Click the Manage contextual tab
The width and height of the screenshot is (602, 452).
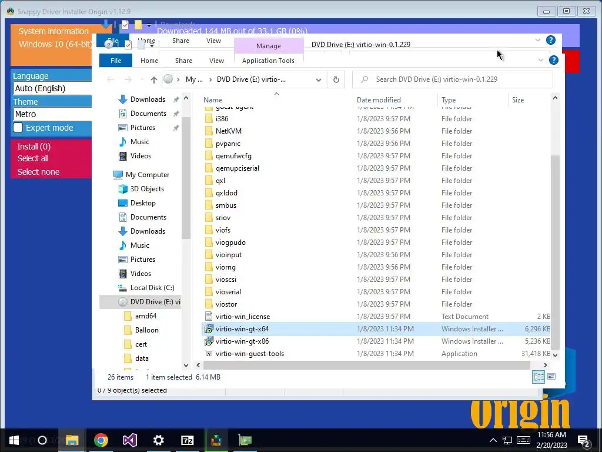coord(268,46)
